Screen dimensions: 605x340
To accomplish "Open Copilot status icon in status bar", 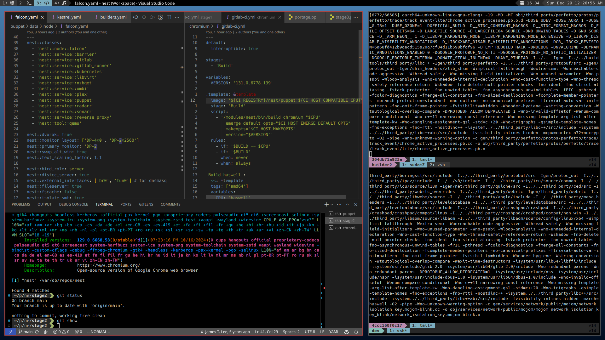I will point(347,332).
